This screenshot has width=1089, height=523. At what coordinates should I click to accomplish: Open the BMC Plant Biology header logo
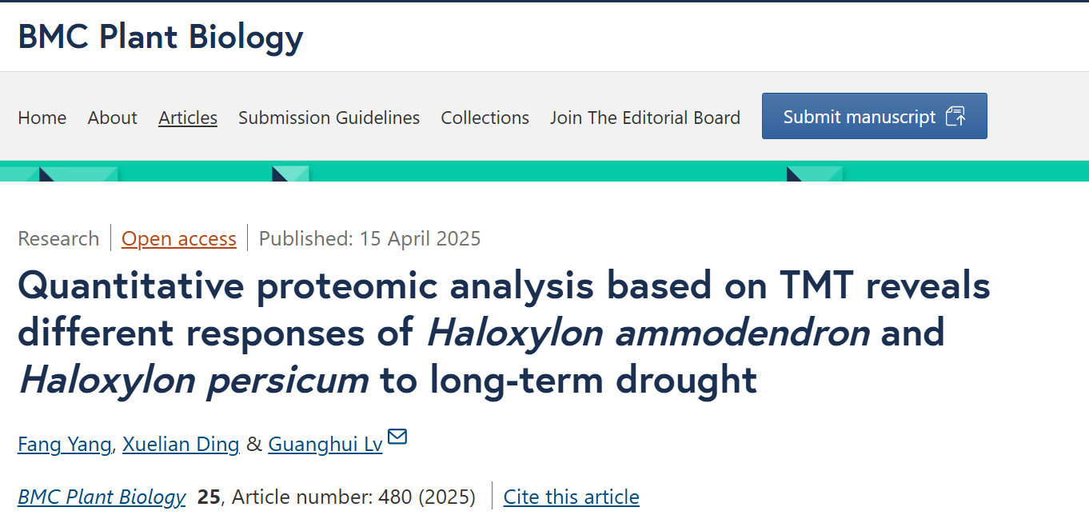tap(161, 37)
